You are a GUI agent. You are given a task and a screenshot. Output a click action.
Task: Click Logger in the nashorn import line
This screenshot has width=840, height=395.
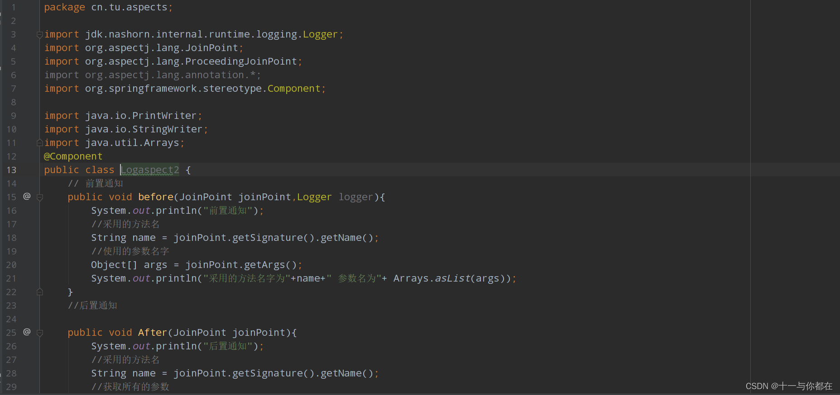(320, 34)
